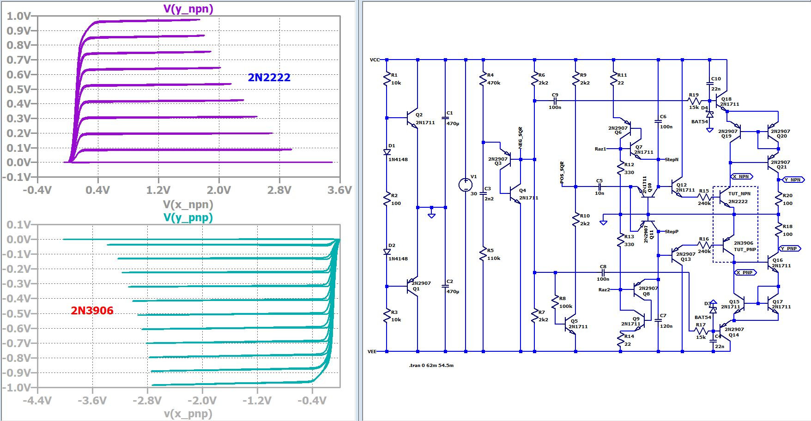Click the V(y_pnp) trace label
This screenshot has width=811, height=421.
coord(188,217)
